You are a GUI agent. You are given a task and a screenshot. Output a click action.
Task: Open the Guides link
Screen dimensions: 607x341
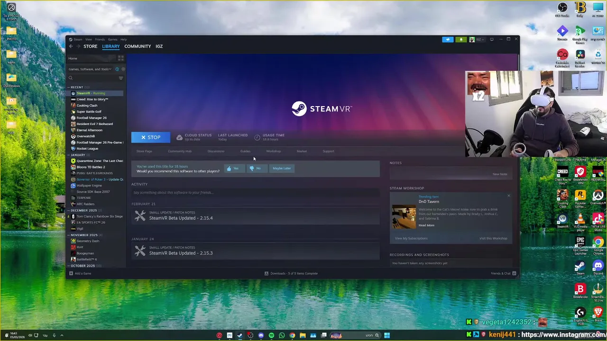[x=245, y=152]
